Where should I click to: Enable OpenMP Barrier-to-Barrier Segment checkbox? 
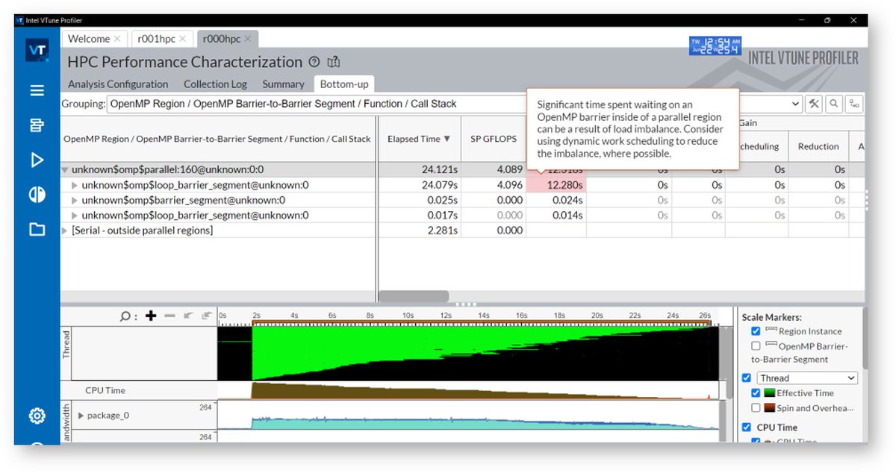click(x=756, y=346)
